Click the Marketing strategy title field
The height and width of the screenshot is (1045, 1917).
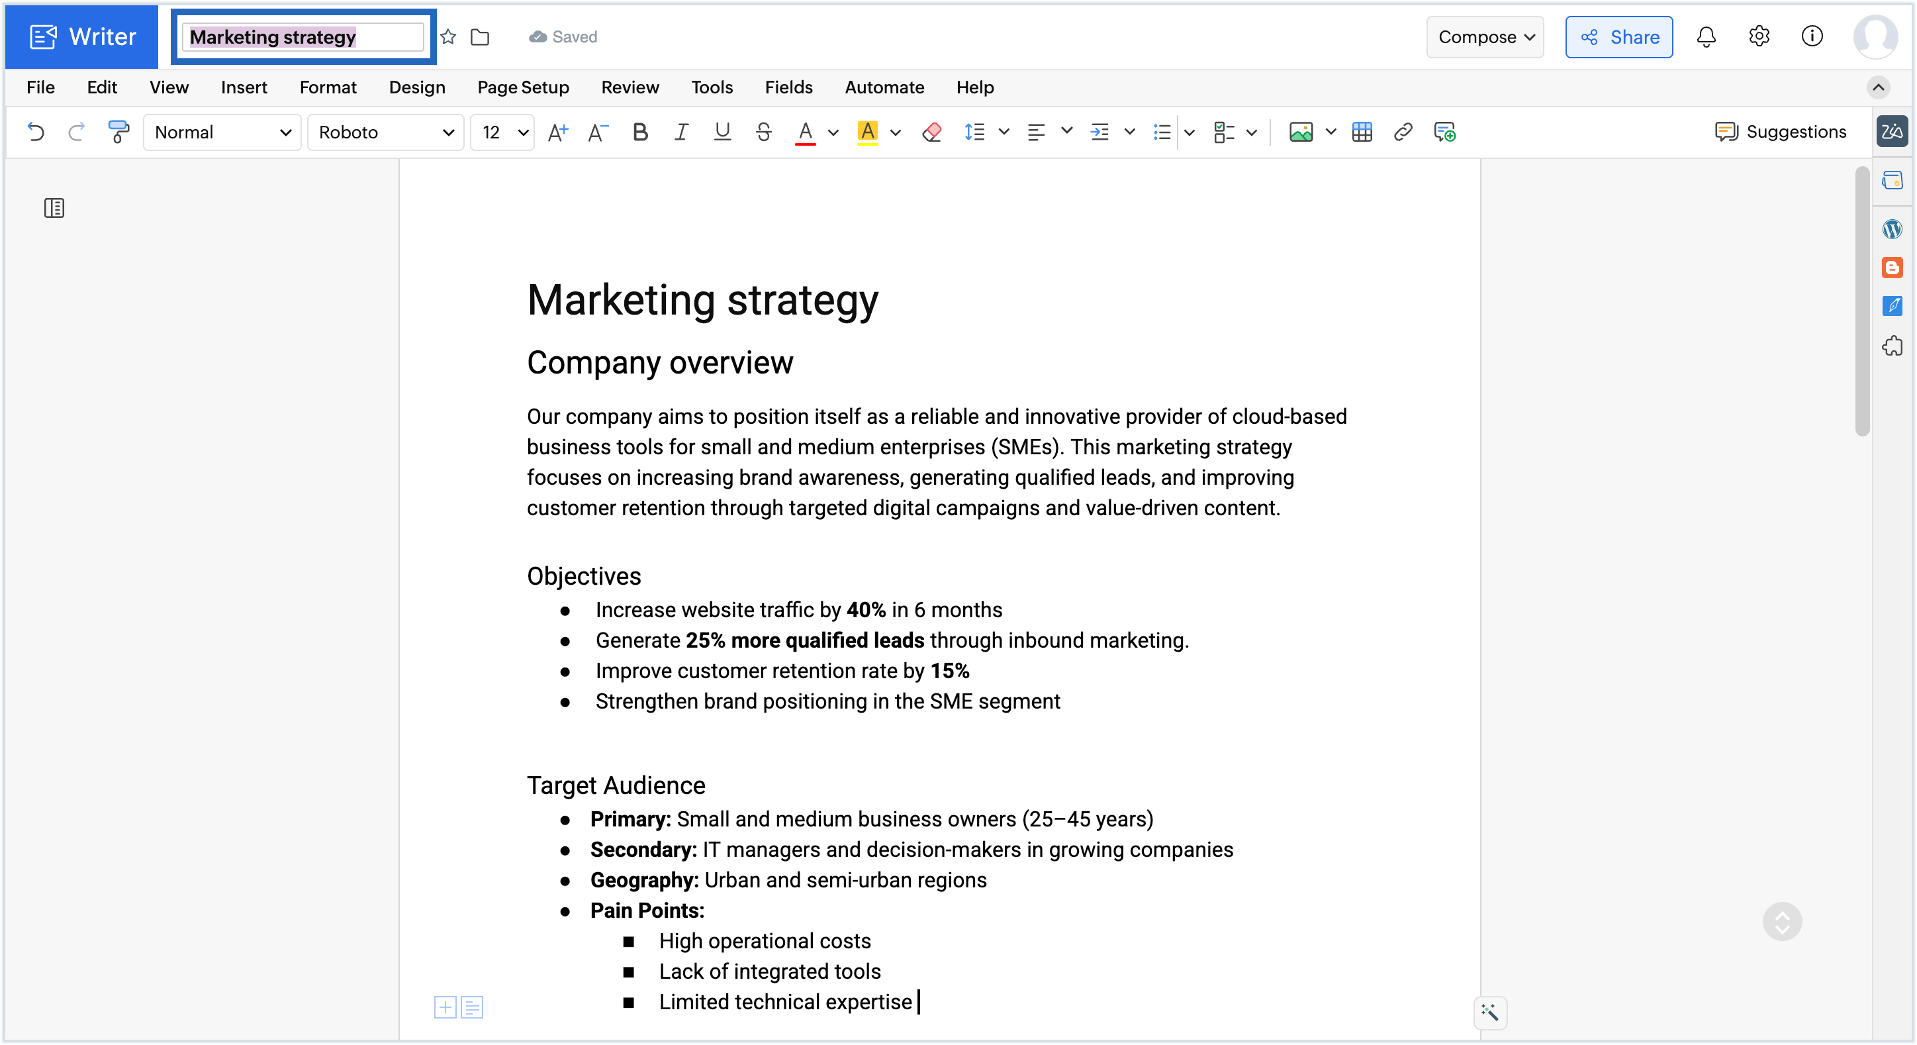(303, 36)
